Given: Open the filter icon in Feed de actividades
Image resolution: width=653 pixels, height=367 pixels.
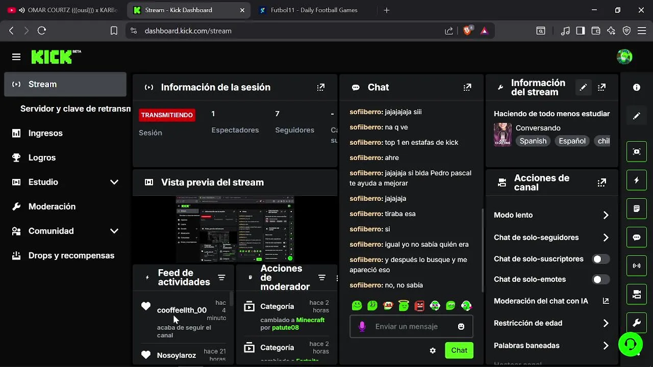Looking at the screenshot, I should [x=221, y=277].
